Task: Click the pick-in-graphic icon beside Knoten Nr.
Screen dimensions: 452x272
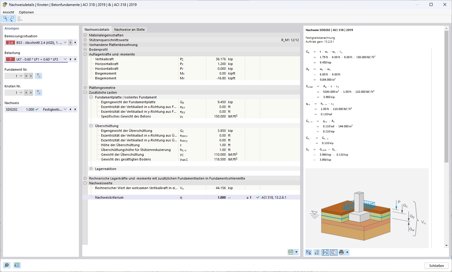Action: pos(38,92)
